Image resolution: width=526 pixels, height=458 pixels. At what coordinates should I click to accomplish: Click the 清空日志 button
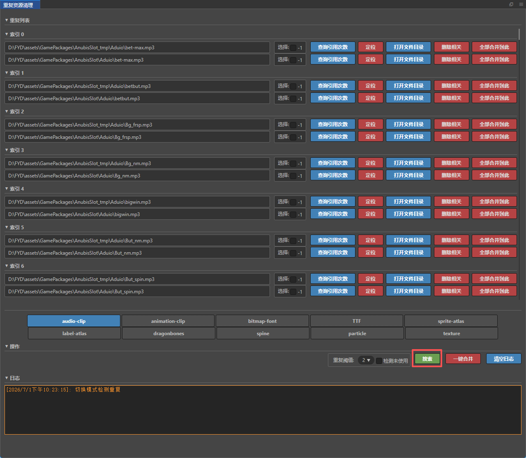503,359
